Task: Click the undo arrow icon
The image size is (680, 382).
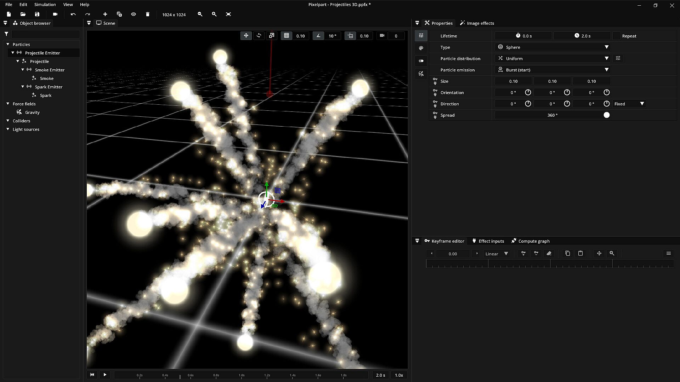Action: [73, 14]
